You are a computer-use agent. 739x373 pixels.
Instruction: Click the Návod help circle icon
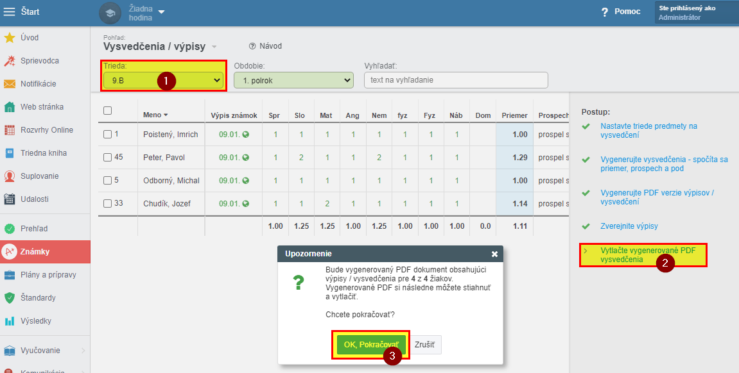(x=252, y=46)
